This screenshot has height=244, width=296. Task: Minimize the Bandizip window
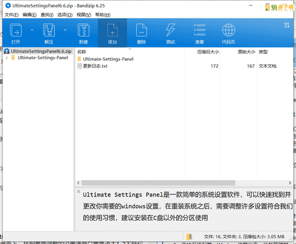pyautogui.click(x=251, y=6)
